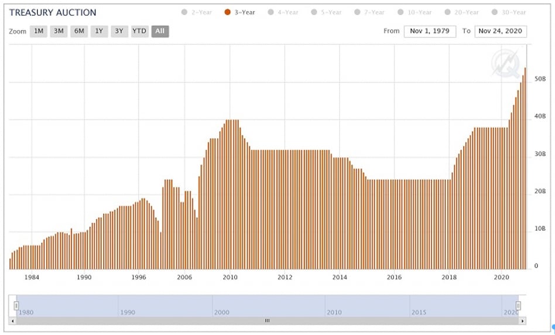Zoom the chart to 6M
Viewport: 555px width, 335px height.
(x=79, y=32)
